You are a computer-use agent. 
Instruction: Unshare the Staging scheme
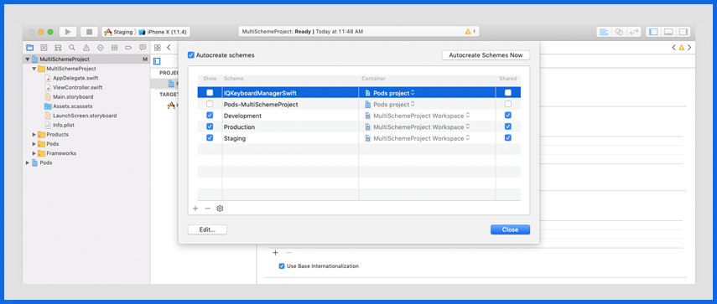point(508,138)
